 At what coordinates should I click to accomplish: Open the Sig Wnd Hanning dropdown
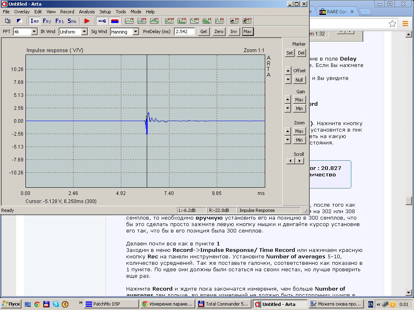[135, 31]
